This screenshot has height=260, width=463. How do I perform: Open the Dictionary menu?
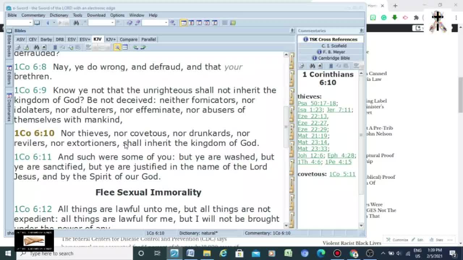click(x=59, y=15)
